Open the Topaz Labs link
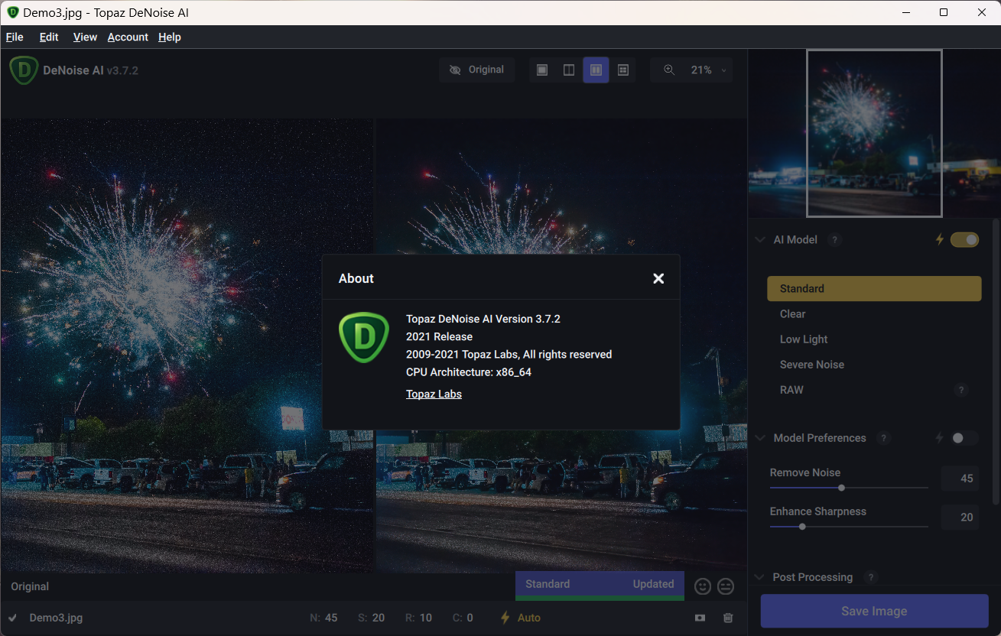This screenshot has width=1001, height=636. [434, 394]
